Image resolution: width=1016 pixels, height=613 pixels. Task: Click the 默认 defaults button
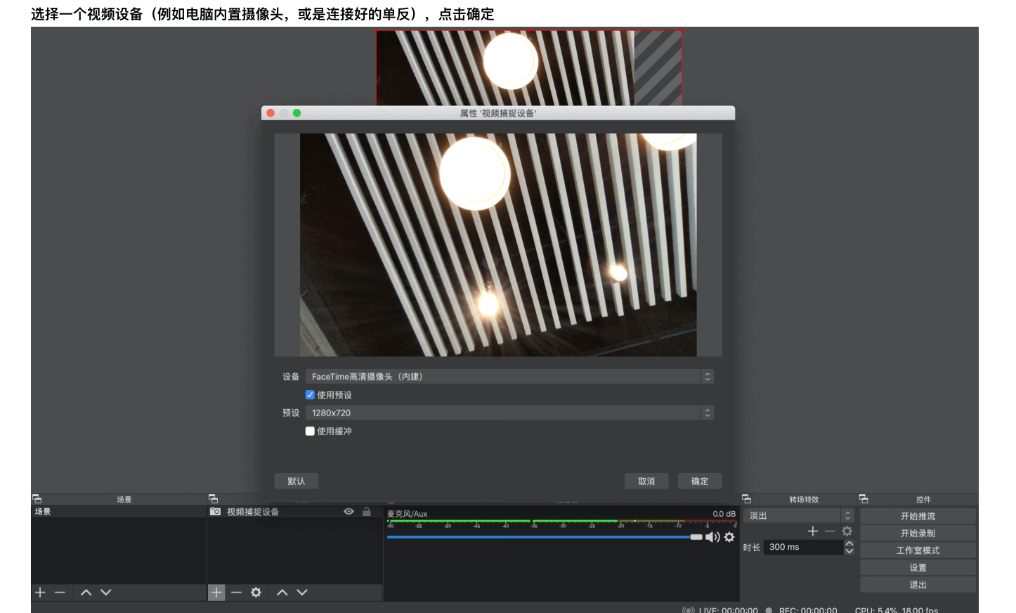click(297, 482)
